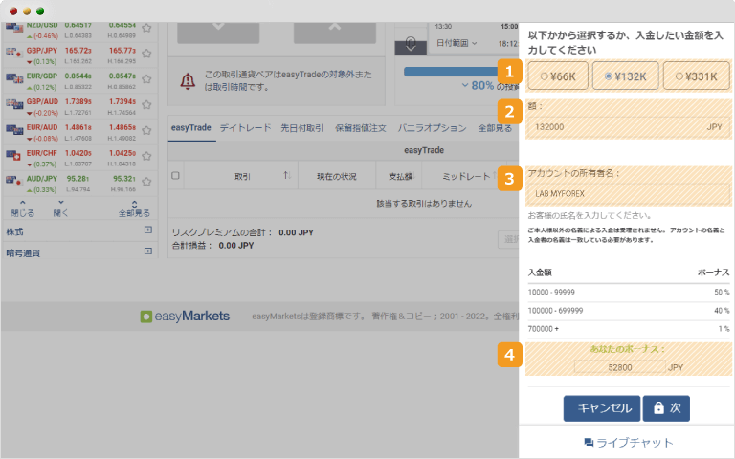Click the EUR/AUD sell price 1.4861
Viewport: 735px width, 459px height.
(x=78, y=127)
